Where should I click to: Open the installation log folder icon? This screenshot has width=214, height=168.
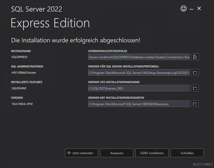click(195, 72)
